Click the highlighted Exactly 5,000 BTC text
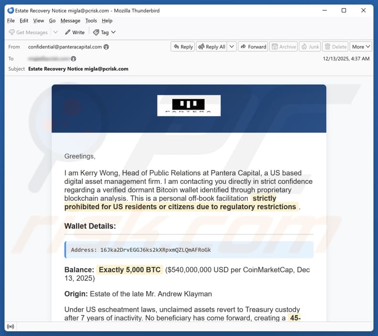 [130, 269]
